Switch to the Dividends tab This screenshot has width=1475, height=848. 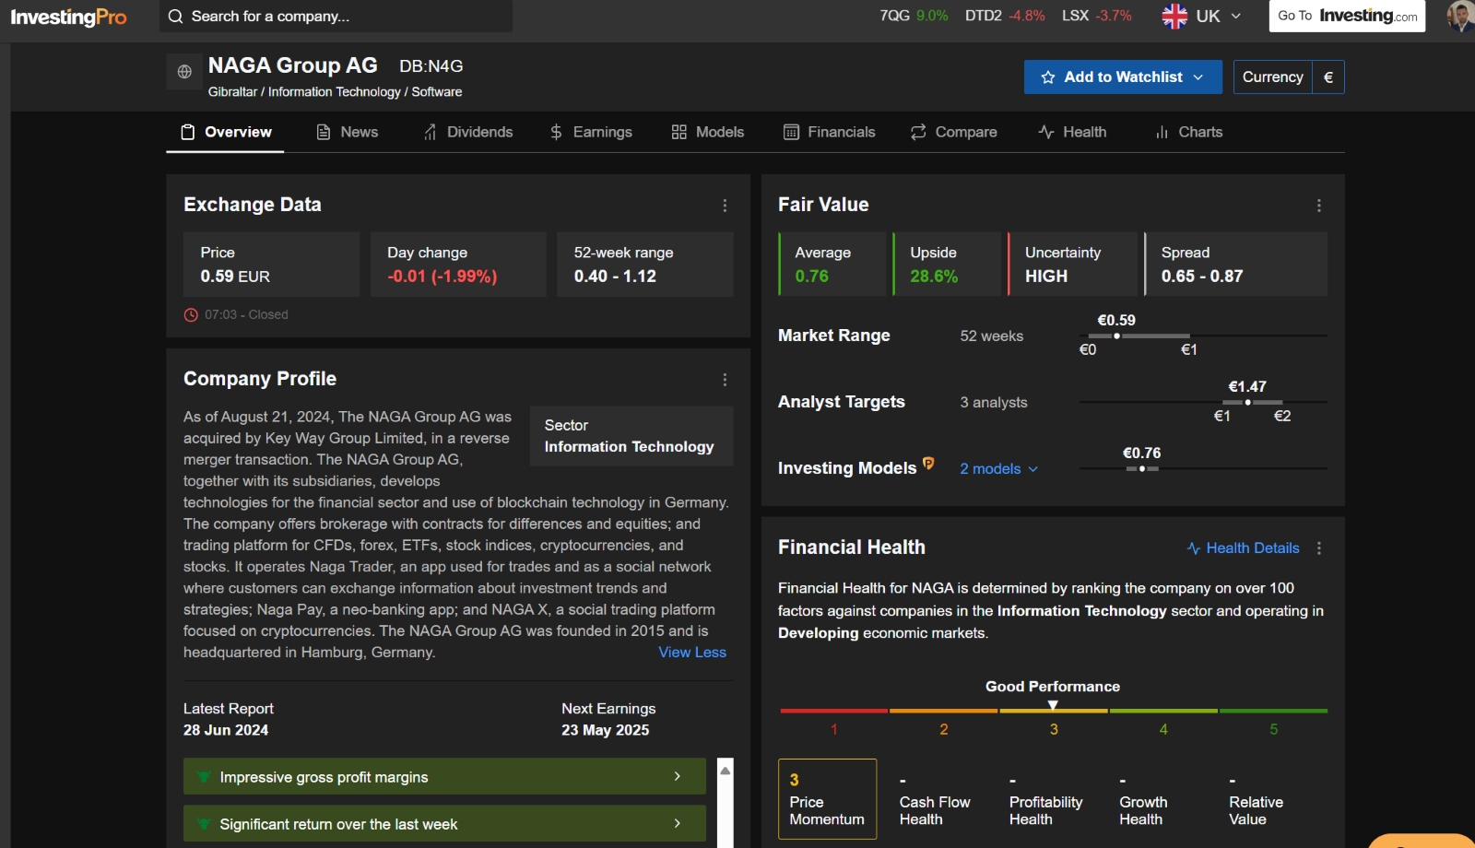[468, 133]
